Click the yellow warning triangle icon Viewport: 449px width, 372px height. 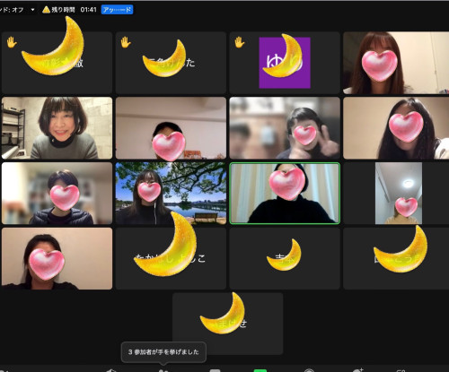point(46,9)
